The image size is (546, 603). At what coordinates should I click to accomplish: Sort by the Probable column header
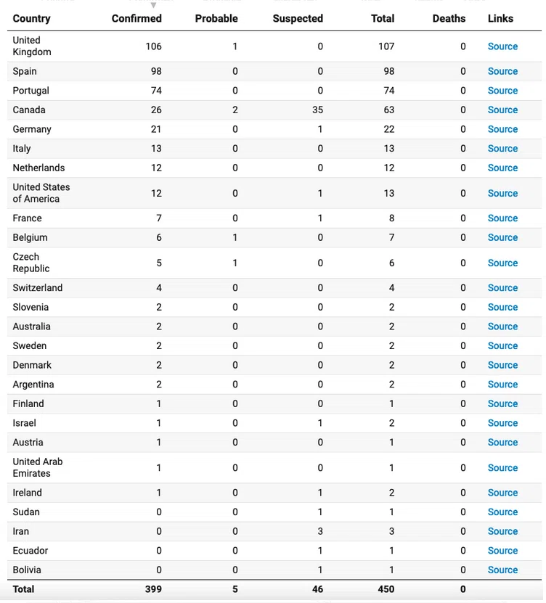pos(216,18)
